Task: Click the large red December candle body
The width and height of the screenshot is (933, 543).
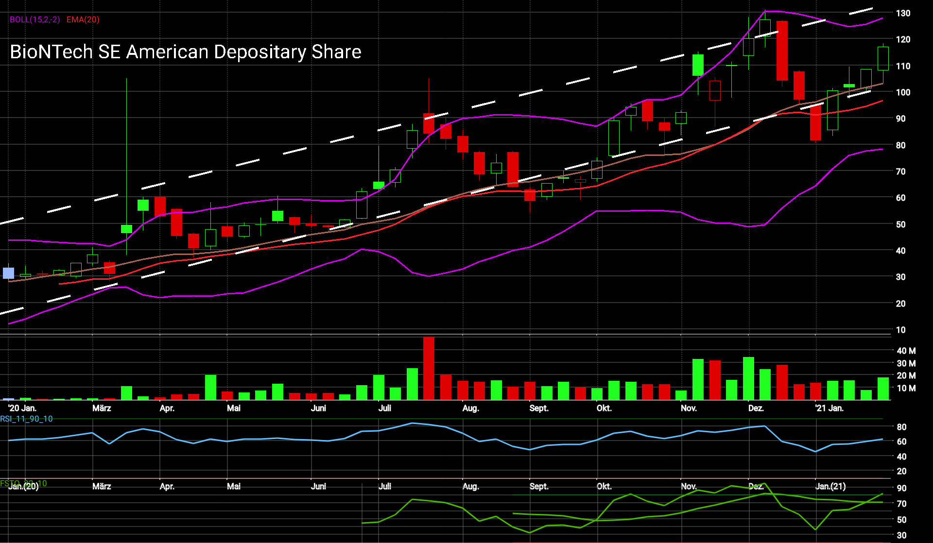Action: pos(782,51)
